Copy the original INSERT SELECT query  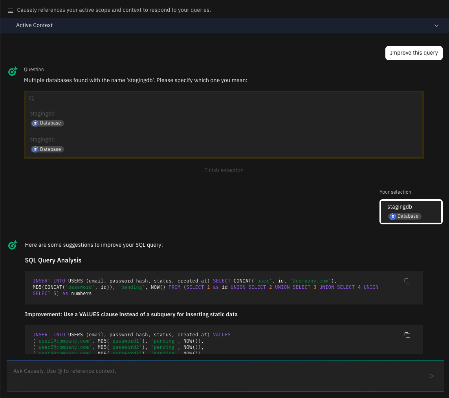[x=407, y=281]
